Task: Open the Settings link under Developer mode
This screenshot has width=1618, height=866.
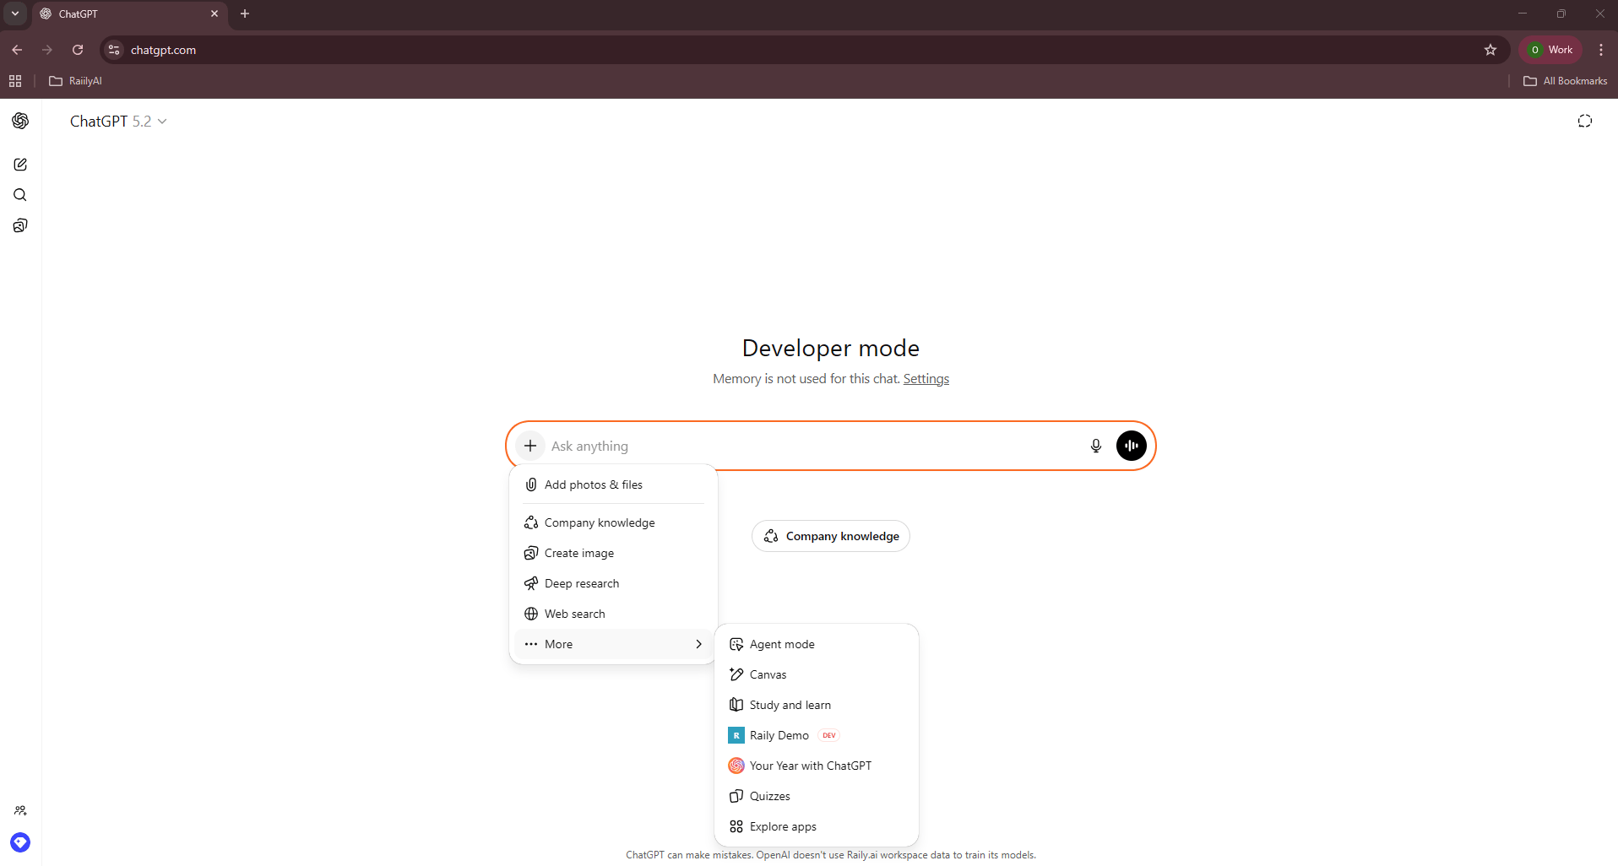Action: coord(926,379)
